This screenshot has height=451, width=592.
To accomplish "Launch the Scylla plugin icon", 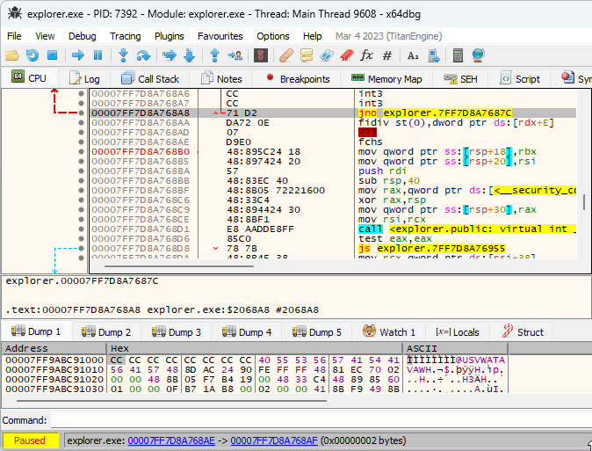I will (261, 55).
